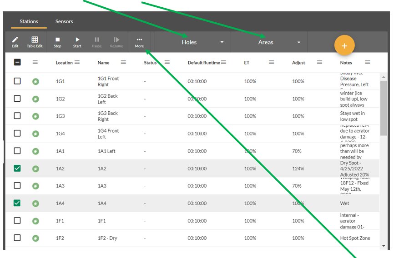Click the 124% adjust value
The height and width of the screenshot is (258, 394).
click(298, 169)
